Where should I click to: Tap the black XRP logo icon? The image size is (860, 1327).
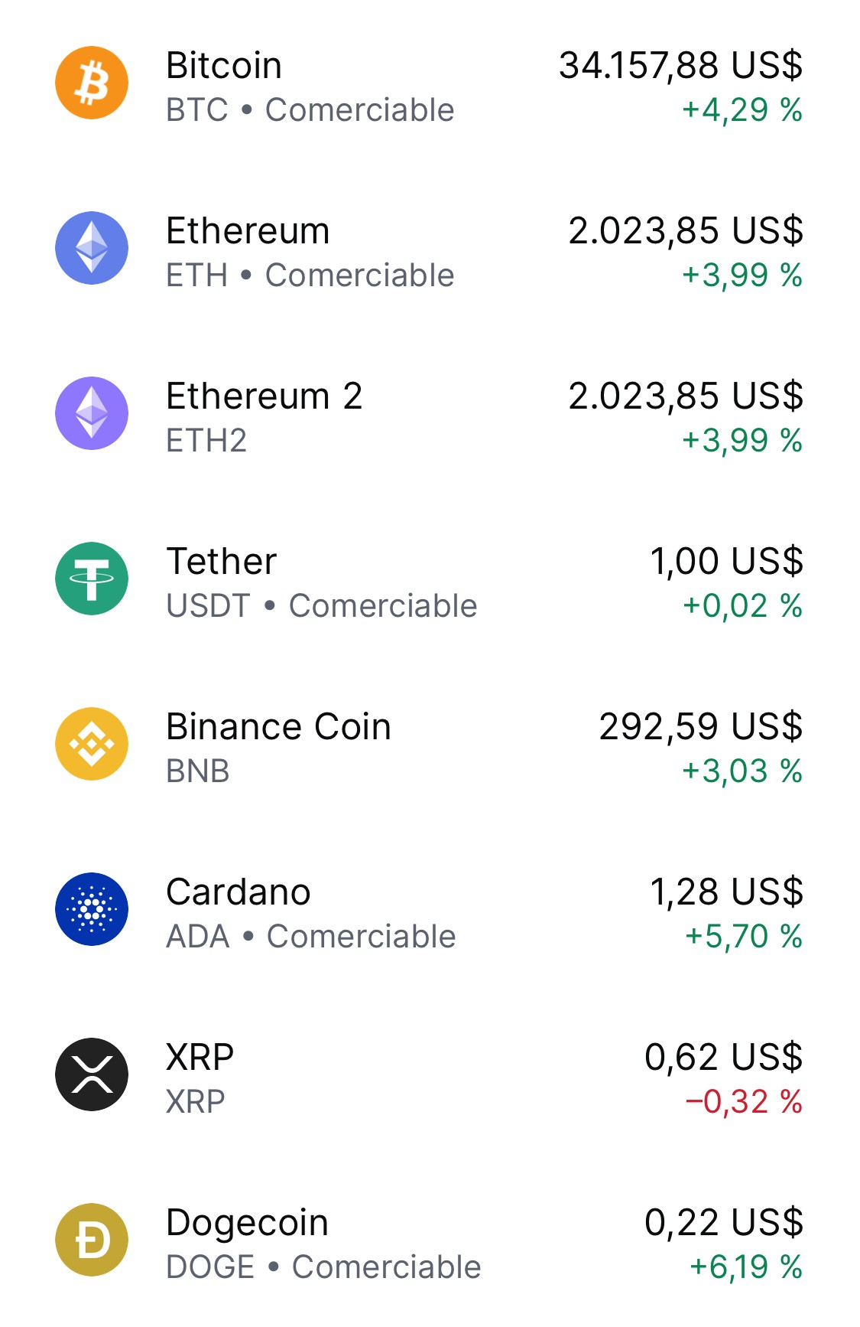click(x=92, y=1074)
